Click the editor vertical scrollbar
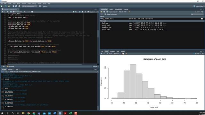The width and height of the screenshot is (205, 115). point(98,34)
